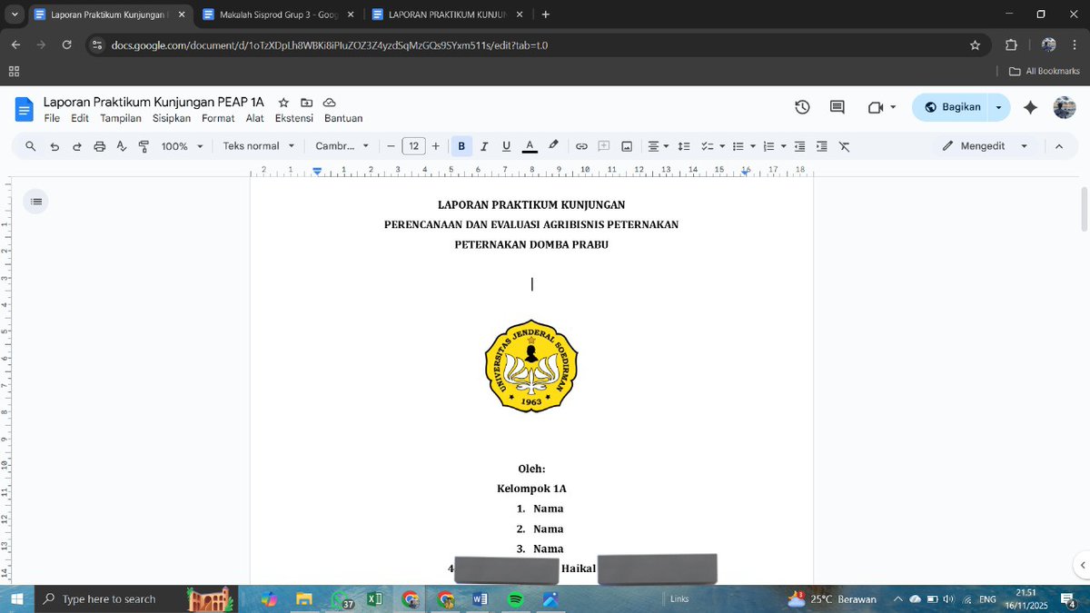This screenshot has width=1090, height=613.
Task: Go to Docs home icon
Action: click(x=25, y=109)
